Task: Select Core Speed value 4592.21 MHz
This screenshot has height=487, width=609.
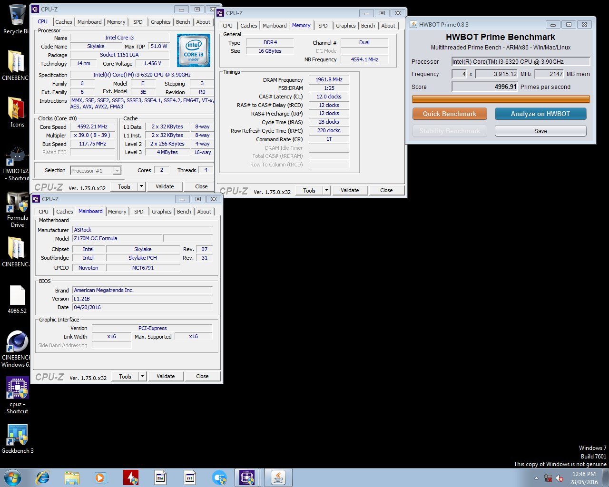Action: point(93,127)
